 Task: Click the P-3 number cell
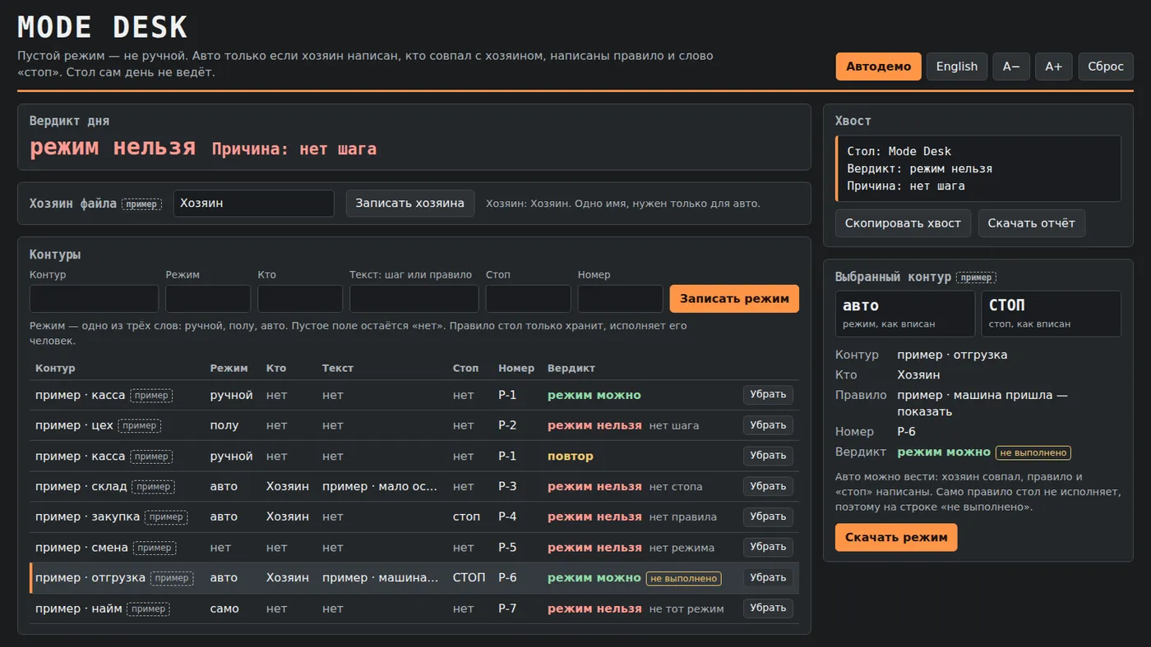[x=507, y=486]
